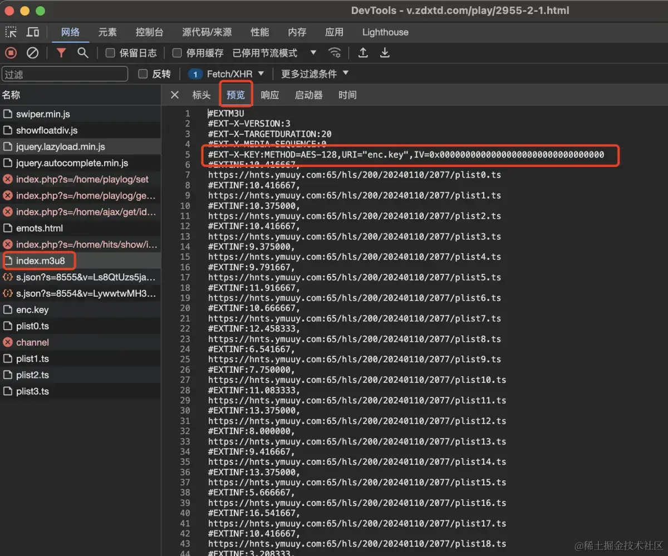This screenshot has width=668, height=556.
Task: Click the plist0.ts URL in preview
Action: (x=355, y=175)
